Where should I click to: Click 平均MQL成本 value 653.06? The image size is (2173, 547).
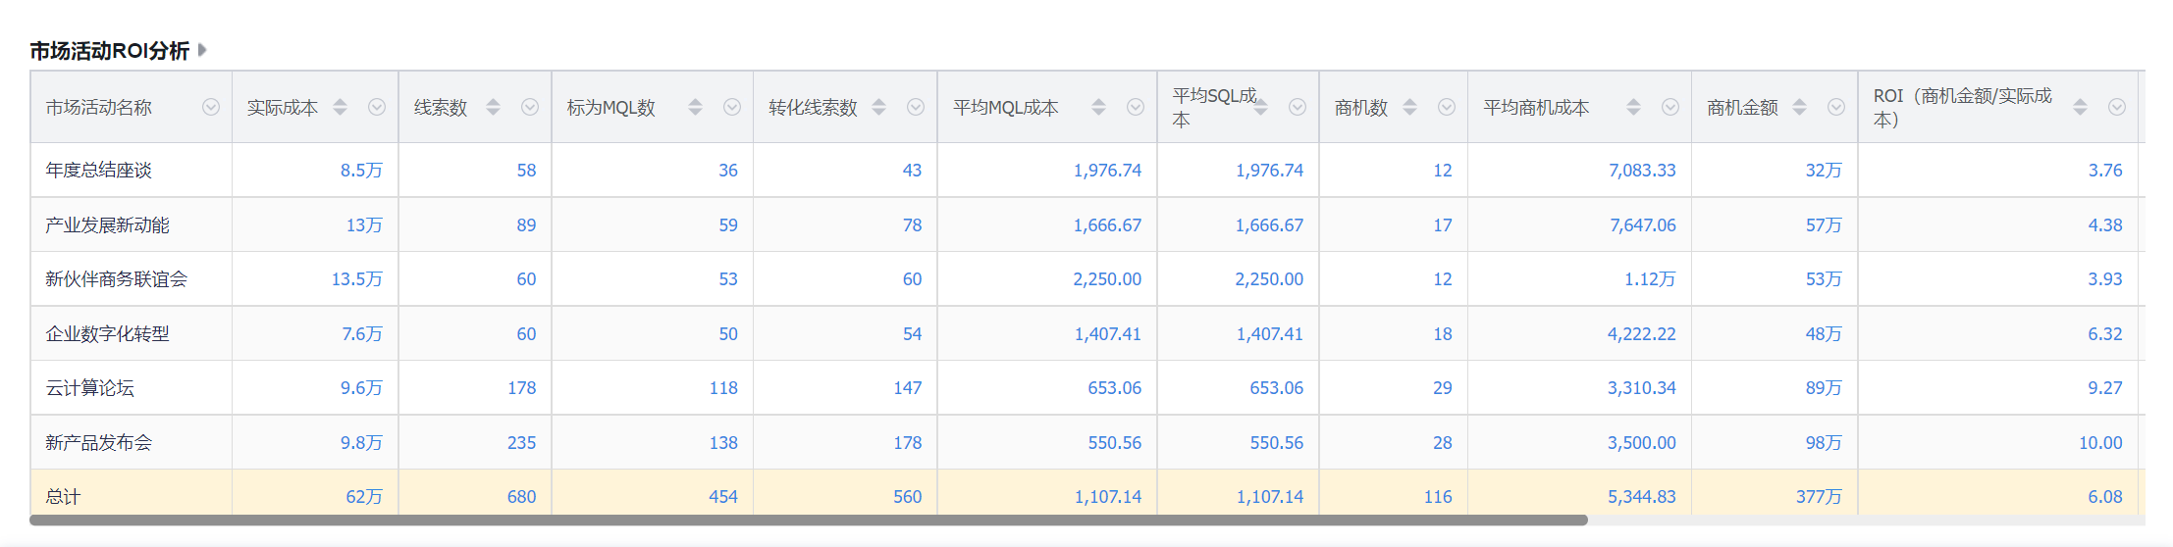pos(1114,388)
